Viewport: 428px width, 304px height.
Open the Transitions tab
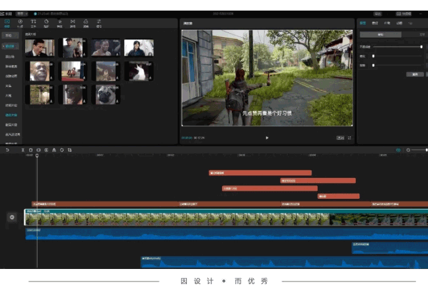73,23
